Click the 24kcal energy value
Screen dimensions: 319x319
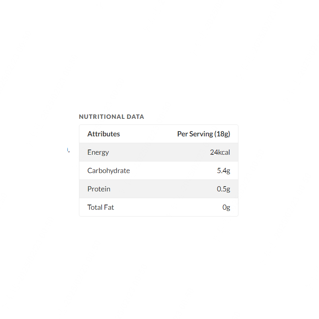click(x=220, y=152)
